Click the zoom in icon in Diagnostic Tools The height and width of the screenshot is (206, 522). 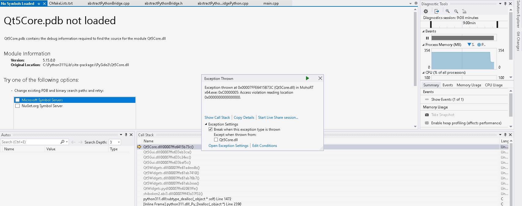(x=448, y=11)
